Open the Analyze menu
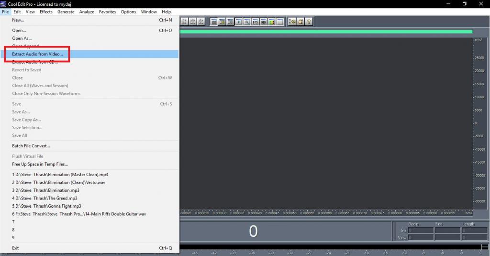Viewport: 490px width, 256px height. (x=87, y=12)
